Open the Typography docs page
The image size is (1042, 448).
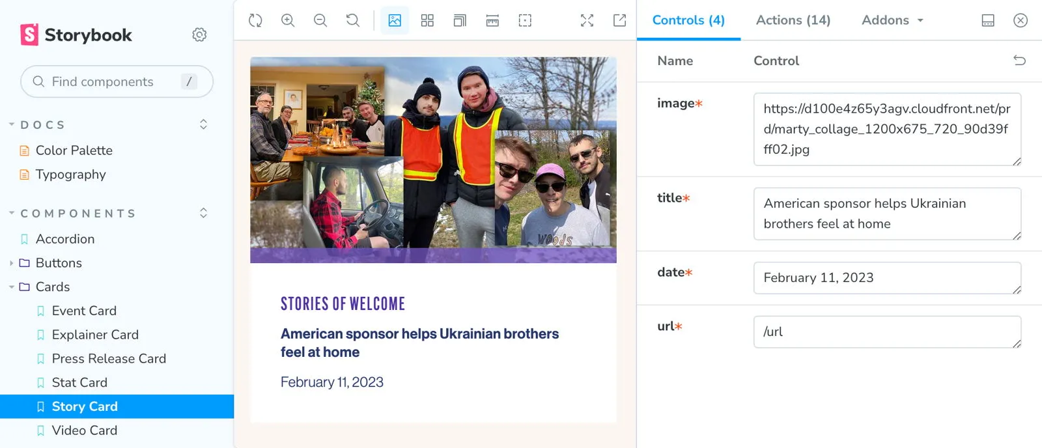tap(70, 175)
